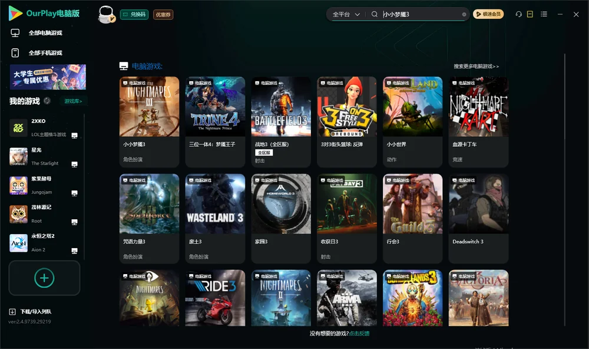The image size is (589, 349).
Task: Open customer service headset icon
Action: coord(519,14)
